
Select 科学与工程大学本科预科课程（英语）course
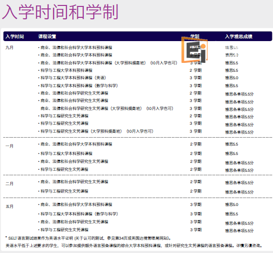72,78
